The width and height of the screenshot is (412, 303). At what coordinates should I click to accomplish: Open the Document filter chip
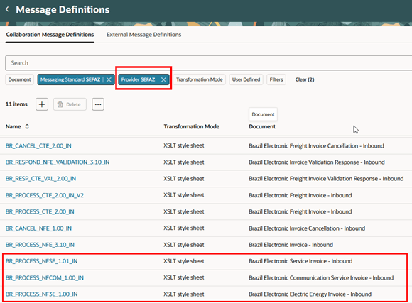pos(19,79)
